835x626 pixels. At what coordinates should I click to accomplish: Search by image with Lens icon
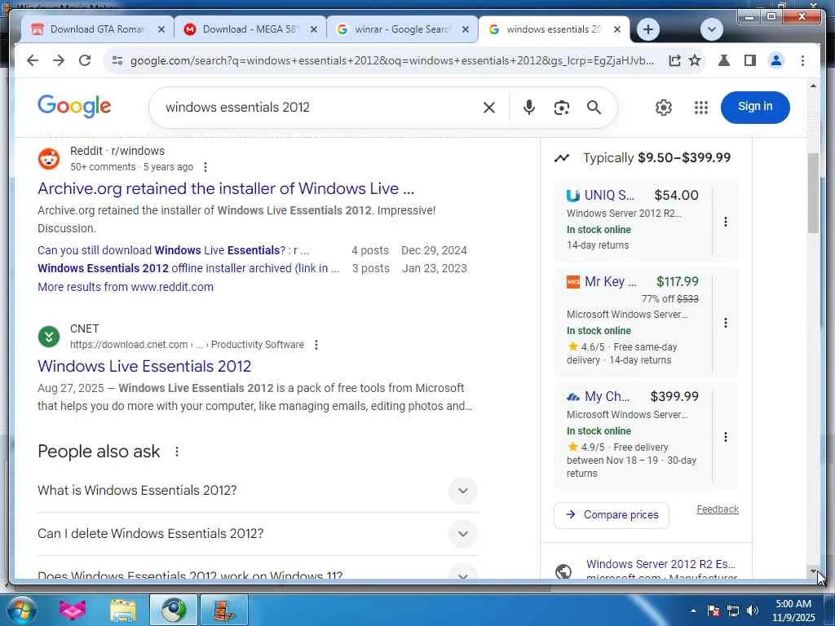[561, 108]
